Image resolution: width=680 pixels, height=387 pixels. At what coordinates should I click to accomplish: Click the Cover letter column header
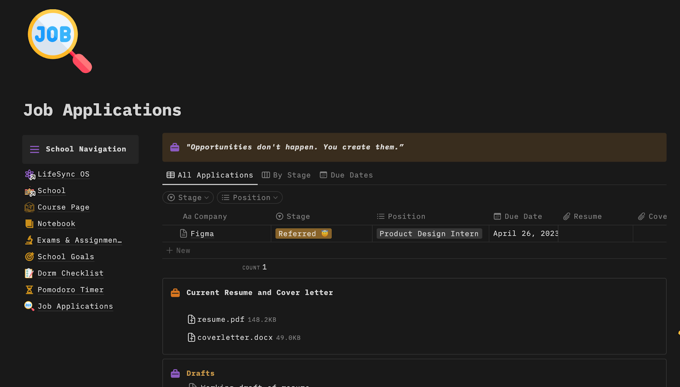tap(652, 217)
